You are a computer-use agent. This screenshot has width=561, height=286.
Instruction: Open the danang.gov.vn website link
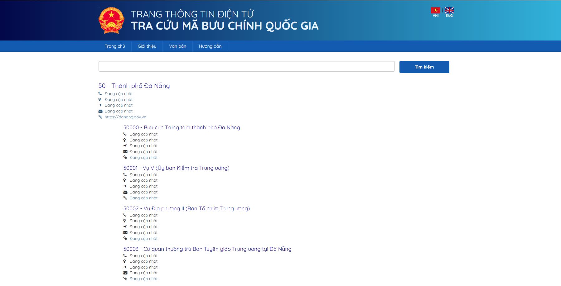point(125,117)
